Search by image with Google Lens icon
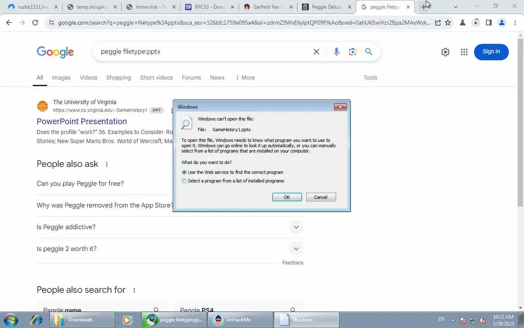The width and height of the screenshot is (524, 328). pyautogui.click(x=353, y=52)
